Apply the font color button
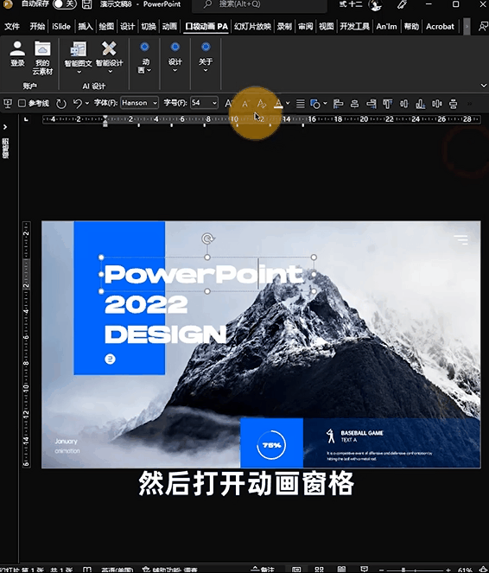This screenshot has height=573, width=489. click(278, 104)
